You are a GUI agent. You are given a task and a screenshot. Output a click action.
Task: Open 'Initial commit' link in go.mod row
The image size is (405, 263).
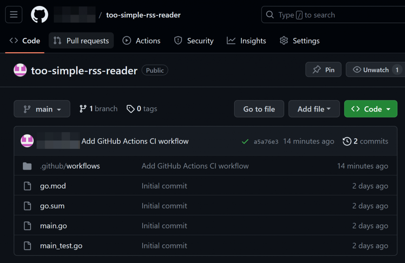(164, 186)
